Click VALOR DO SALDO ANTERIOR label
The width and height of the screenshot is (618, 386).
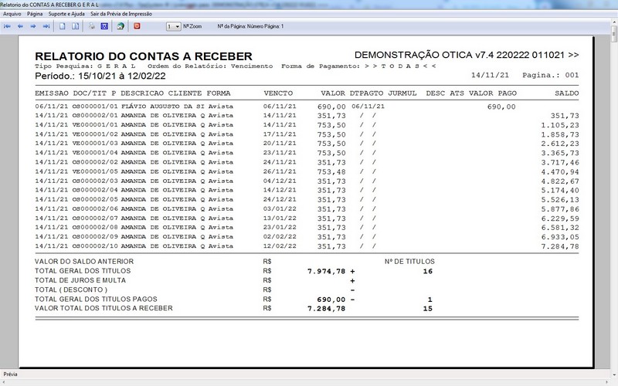click(x=84, y=262)
